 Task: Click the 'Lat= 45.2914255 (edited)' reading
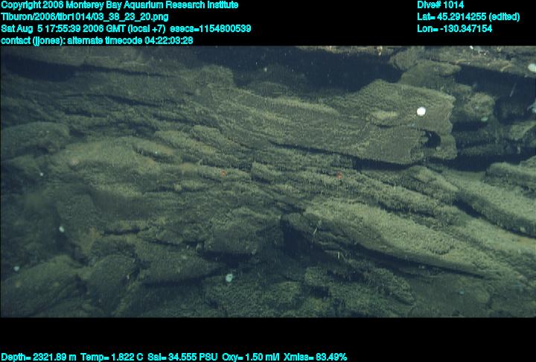click(468, 17)
